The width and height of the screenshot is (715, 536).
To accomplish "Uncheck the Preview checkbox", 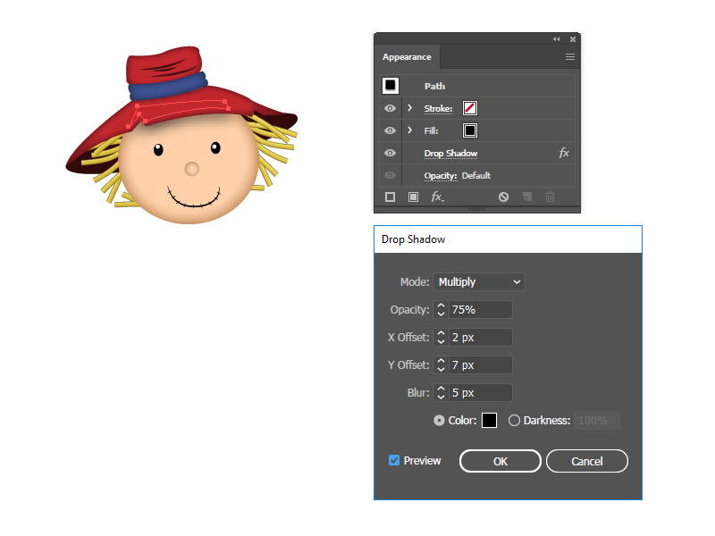I will (x=394, y=460).
